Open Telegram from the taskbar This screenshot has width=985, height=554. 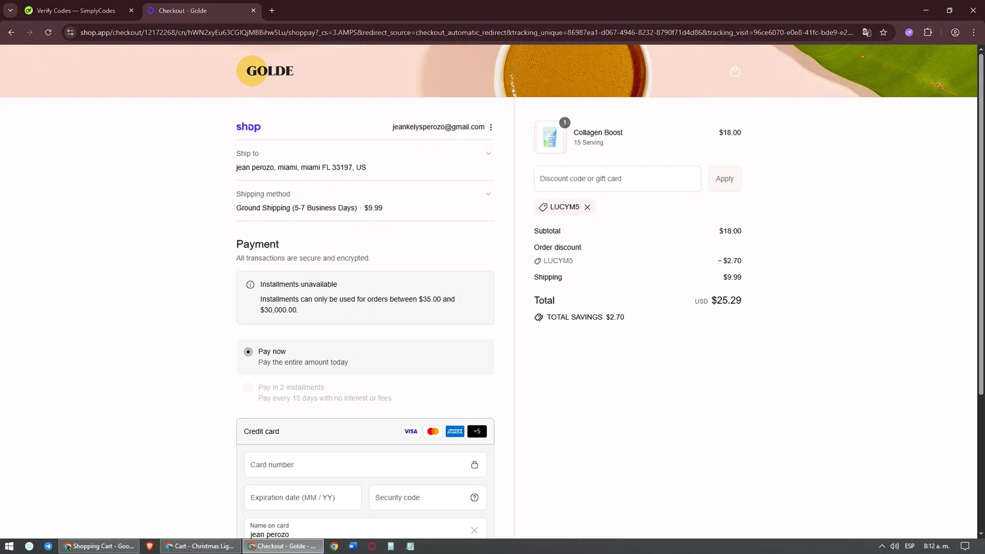click(48, 546)
